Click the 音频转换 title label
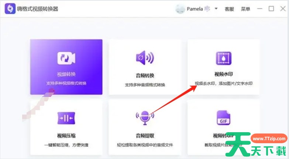The width and height of the screenshot is (289, 159). [x=145, y=76]
